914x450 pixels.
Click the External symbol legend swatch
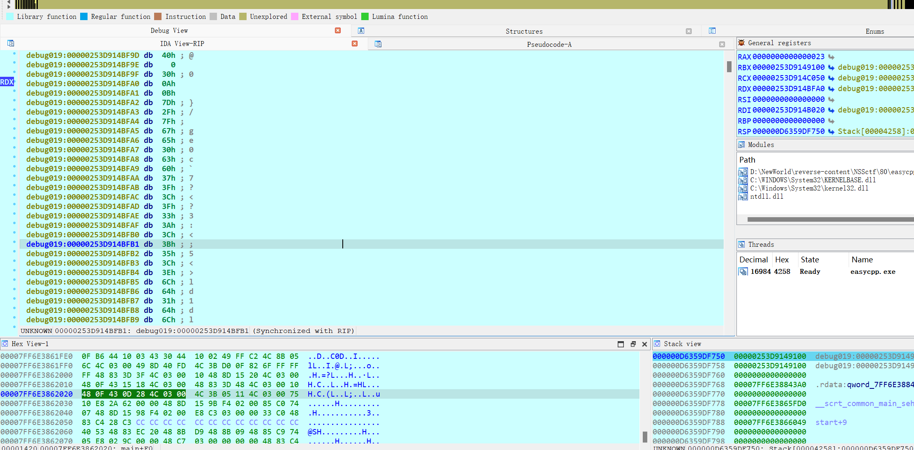[x=295, y=16]
